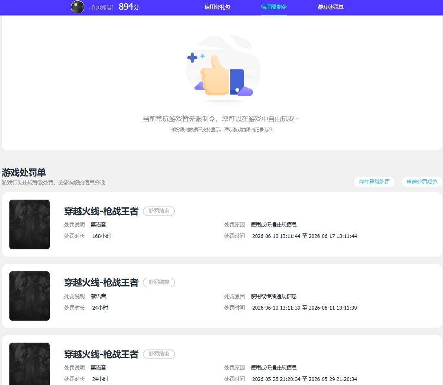Click the 游戏行为违规导致处罚 subtitle

[53, 183]
